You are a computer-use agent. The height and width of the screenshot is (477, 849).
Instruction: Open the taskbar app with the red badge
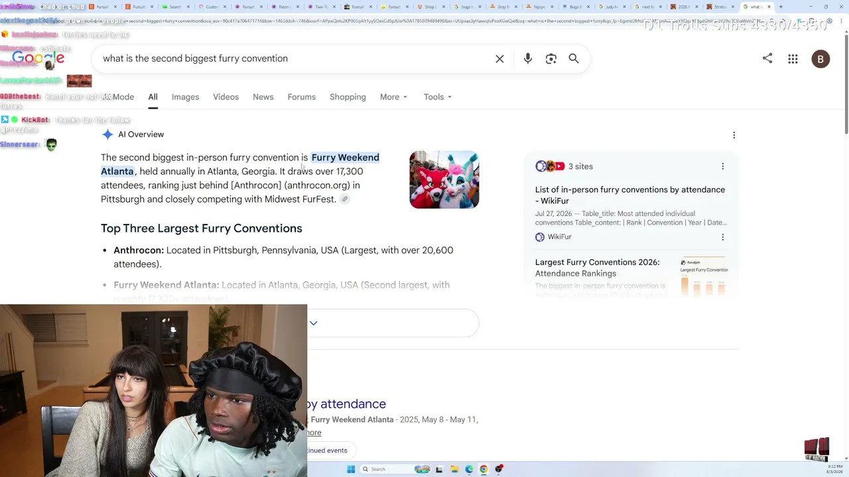pyautogui.click(x=499, y=469)
